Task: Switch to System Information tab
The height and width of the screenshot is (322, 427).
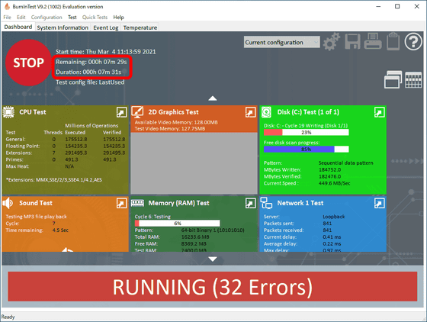Action: [x=63, y=27]
